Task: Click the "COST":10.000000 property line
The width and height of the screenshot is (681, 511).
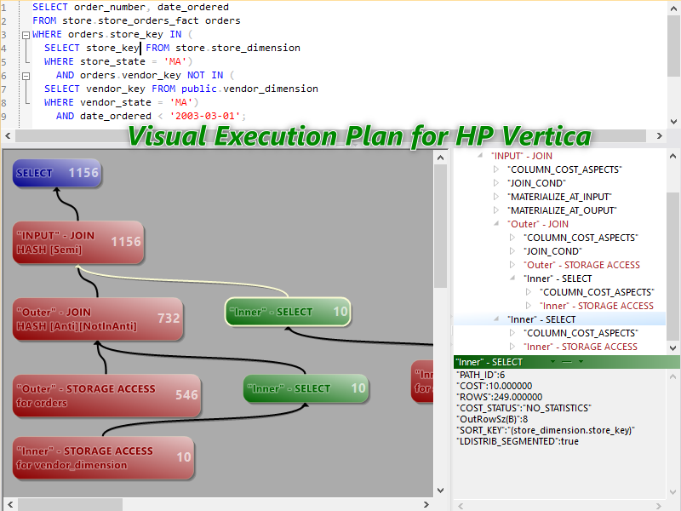Action: [495, 386]
